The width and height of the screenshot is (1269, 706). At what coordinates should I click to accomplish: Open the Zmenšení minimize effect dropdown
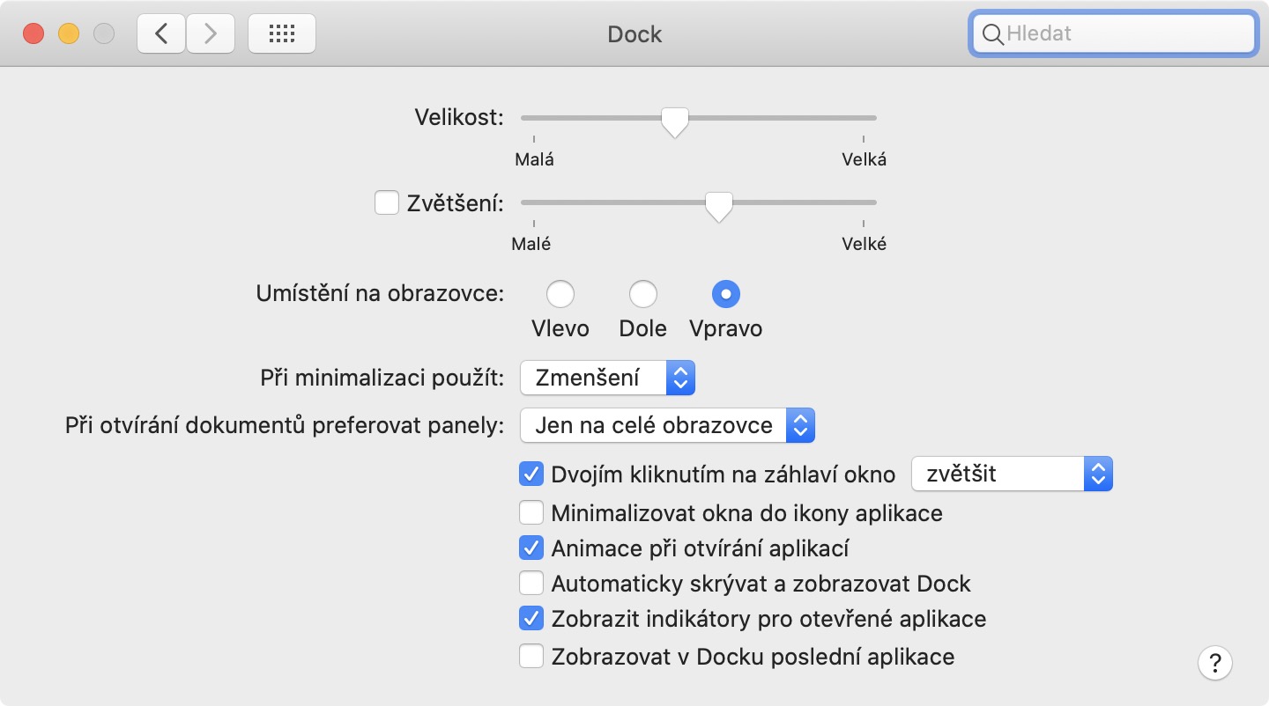tap(608, 379)
